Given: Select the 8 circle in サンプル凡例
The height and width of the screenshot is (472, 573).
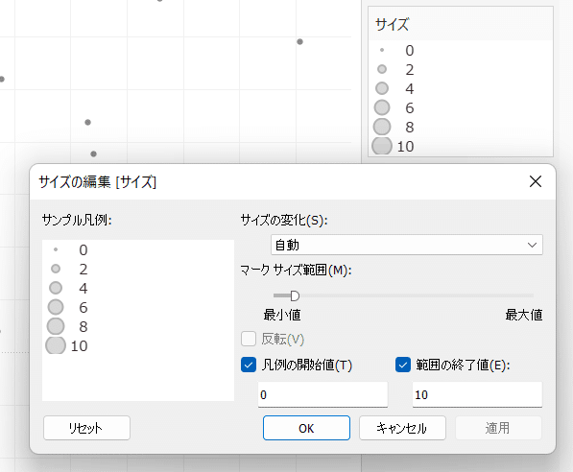Looking at the screenshot, I should click(56, 326).
